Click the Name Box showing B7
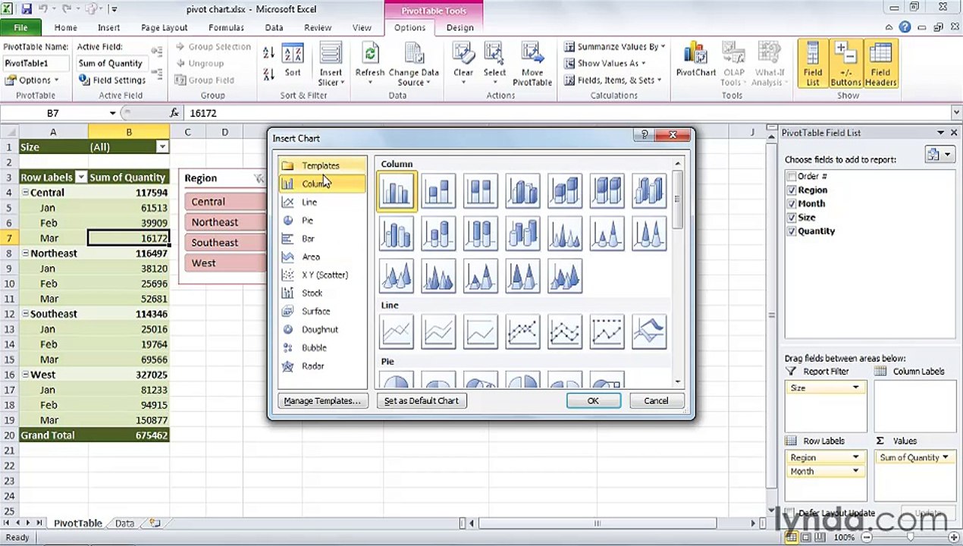This screenshot has height=546, width=963. [53, 113]
